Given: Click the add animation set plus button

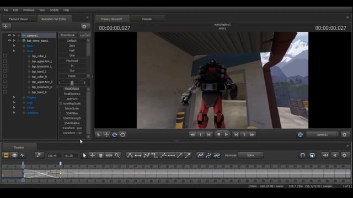Looking at the screenshot, I should tap(6, 26).
